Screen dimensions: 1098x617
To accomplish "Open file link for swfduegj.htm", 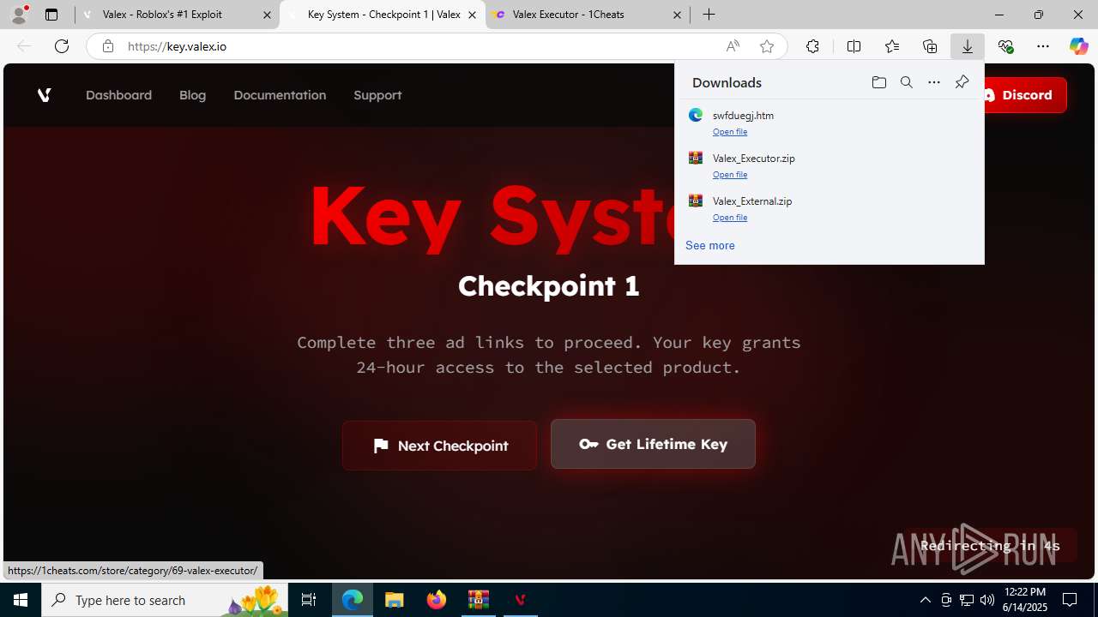I will (730, 132).
